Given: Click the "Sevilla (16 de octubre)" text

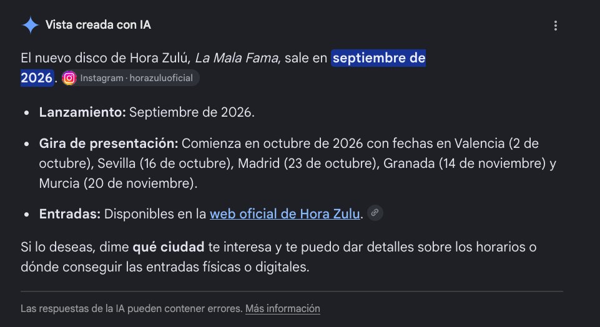Looking at the screenshot, I should point(165,163).
